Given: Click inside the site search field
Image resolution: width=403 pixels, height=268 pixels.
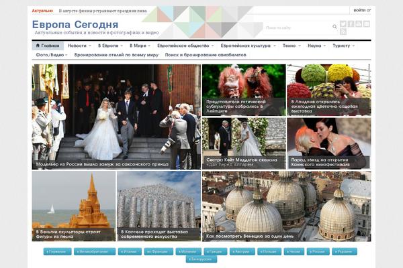Looking at the screenshot, I should pyautogui.click(x=297, y=27).
